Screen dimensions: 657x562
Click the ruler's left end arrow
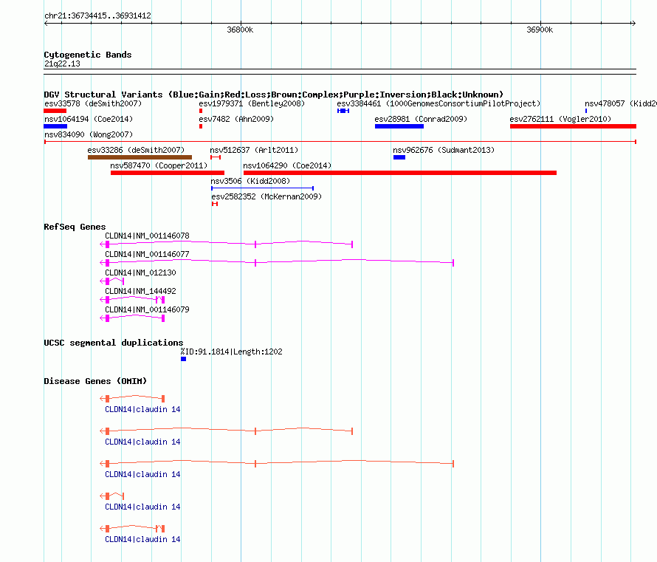coord(46,24)
